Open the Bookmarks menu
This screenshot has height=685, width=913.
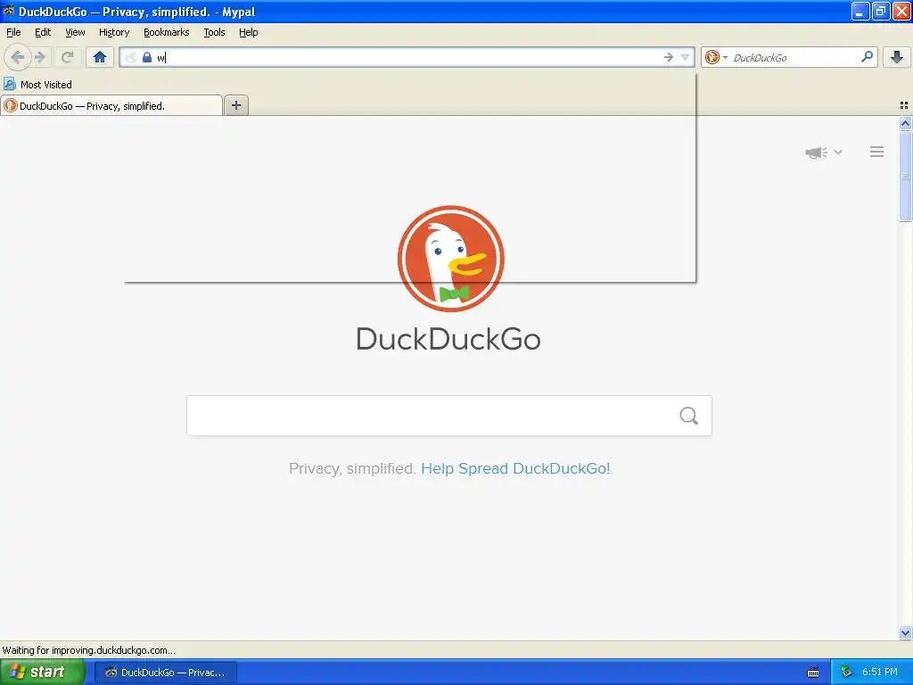(167, 32)
